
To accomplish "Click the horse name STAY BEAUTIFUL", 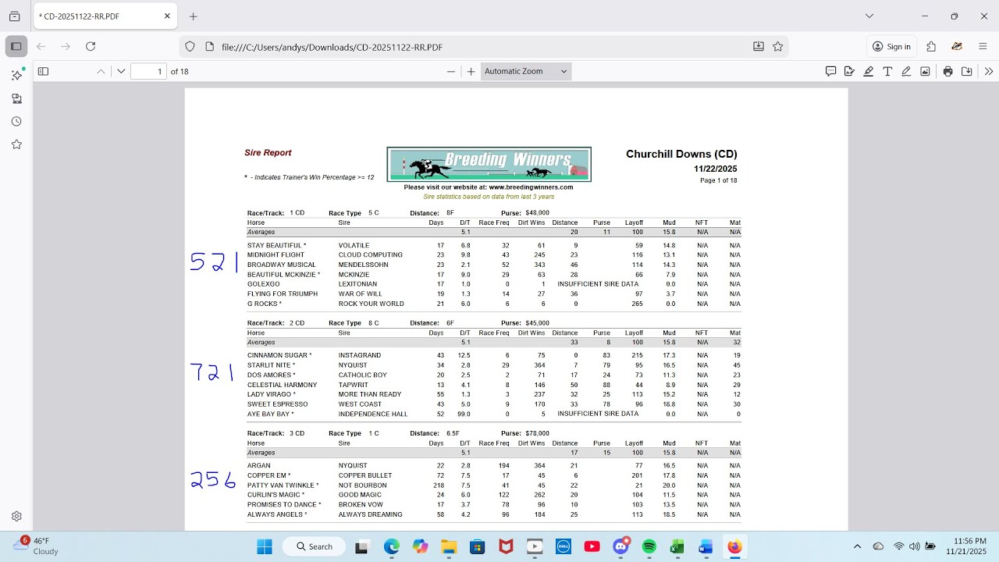I will [x=274, y=245].
